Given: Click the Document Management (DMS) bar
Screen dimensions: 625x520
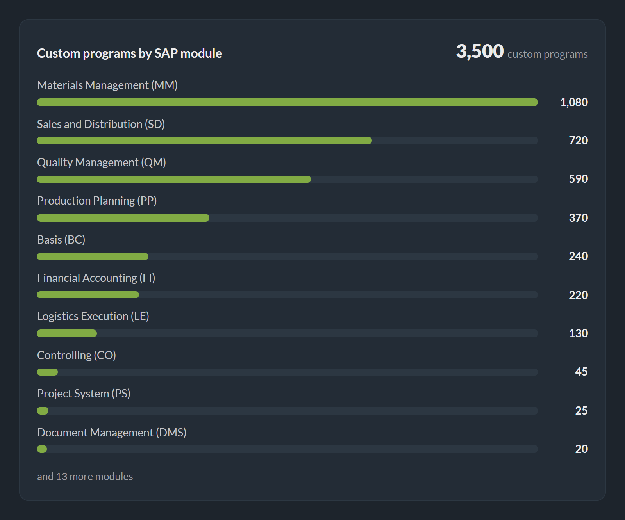Looking at the screenshot, I should pos(287,449).
